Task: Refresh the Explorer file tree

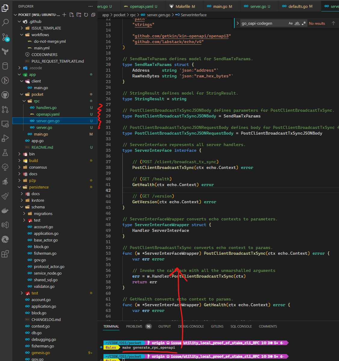Action: 86,15
